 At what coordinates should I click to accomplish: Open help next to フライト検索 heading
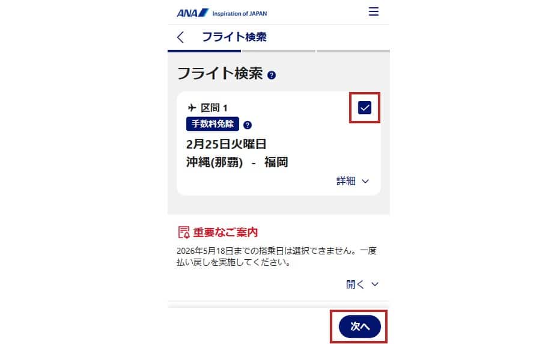point(272,75)
